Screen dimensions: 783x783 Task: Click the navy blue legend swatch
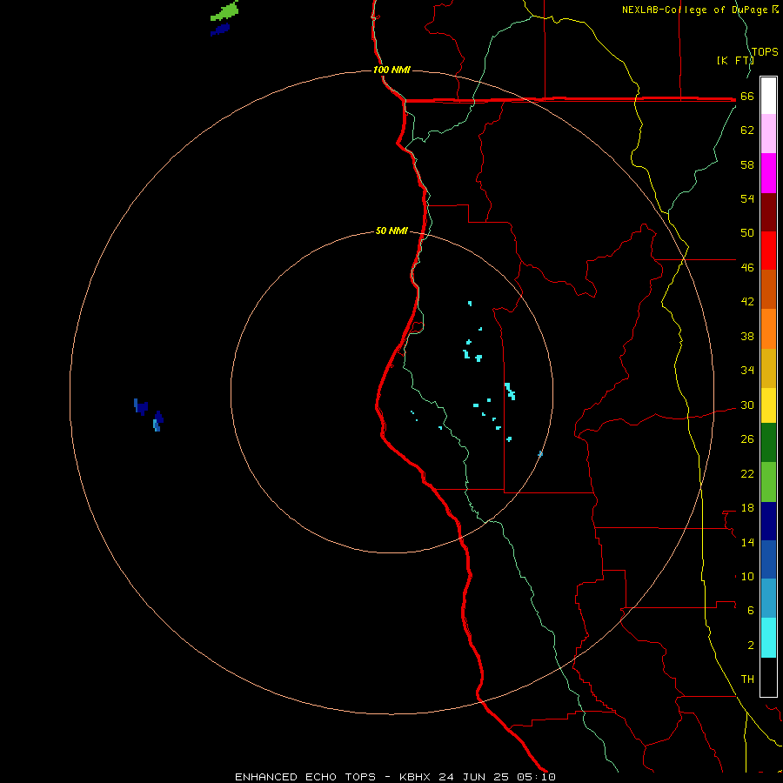[768, 521]
